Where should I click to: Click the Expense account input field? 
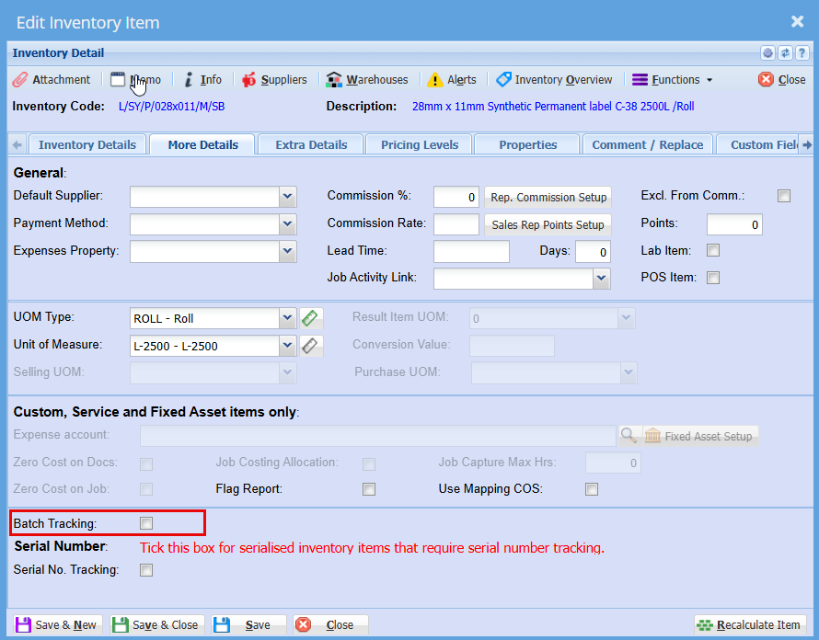[377, 436]
